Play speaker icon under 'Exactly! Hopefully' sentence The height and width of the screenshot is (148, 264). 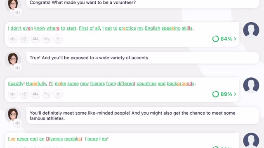tap(13, 94)
